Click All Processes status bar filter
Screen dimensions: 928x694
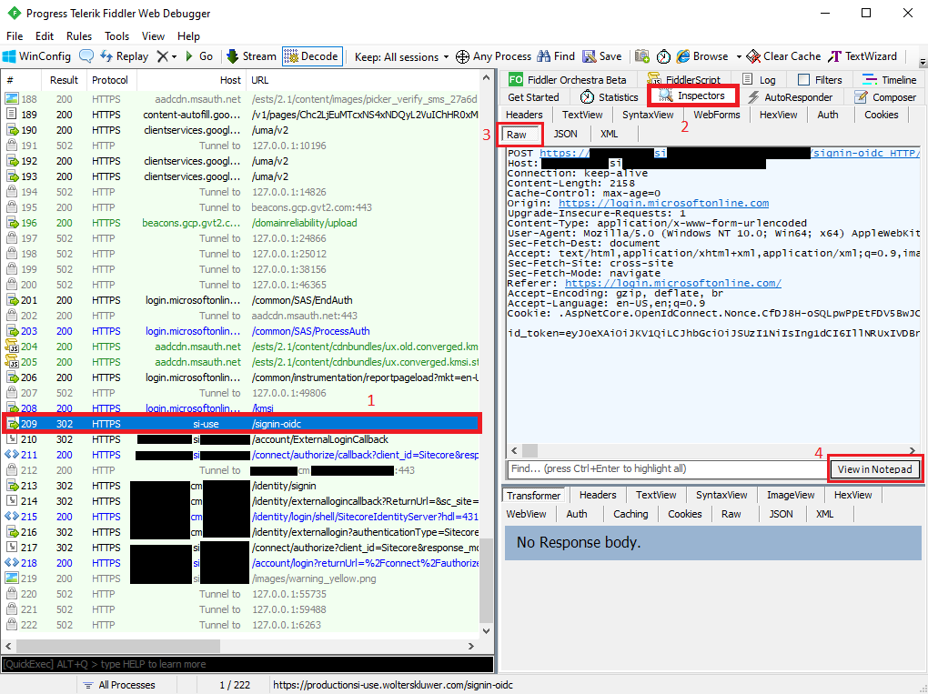pyautogui.click(x=119, y=685)
